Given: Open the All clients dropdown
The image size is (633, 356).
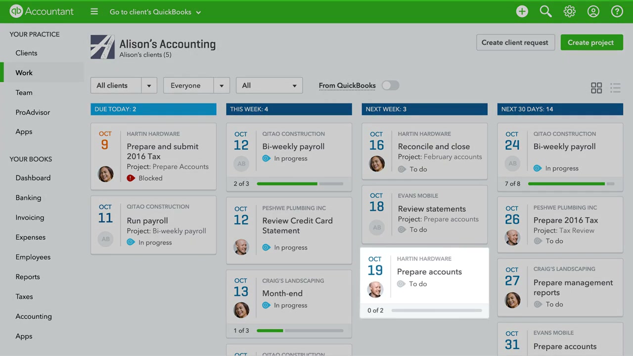Looking at the screenshot, I should click(124, 86).
